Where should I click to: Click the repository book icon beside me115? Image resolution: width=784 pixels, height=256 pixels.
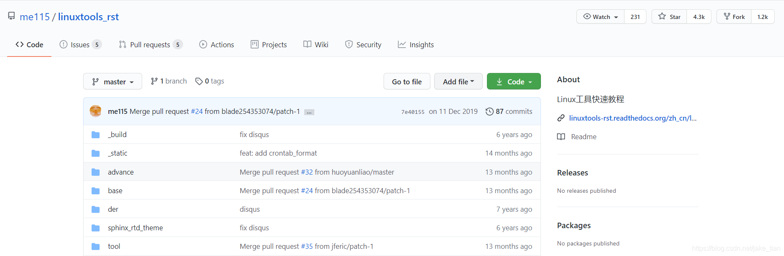11,16
